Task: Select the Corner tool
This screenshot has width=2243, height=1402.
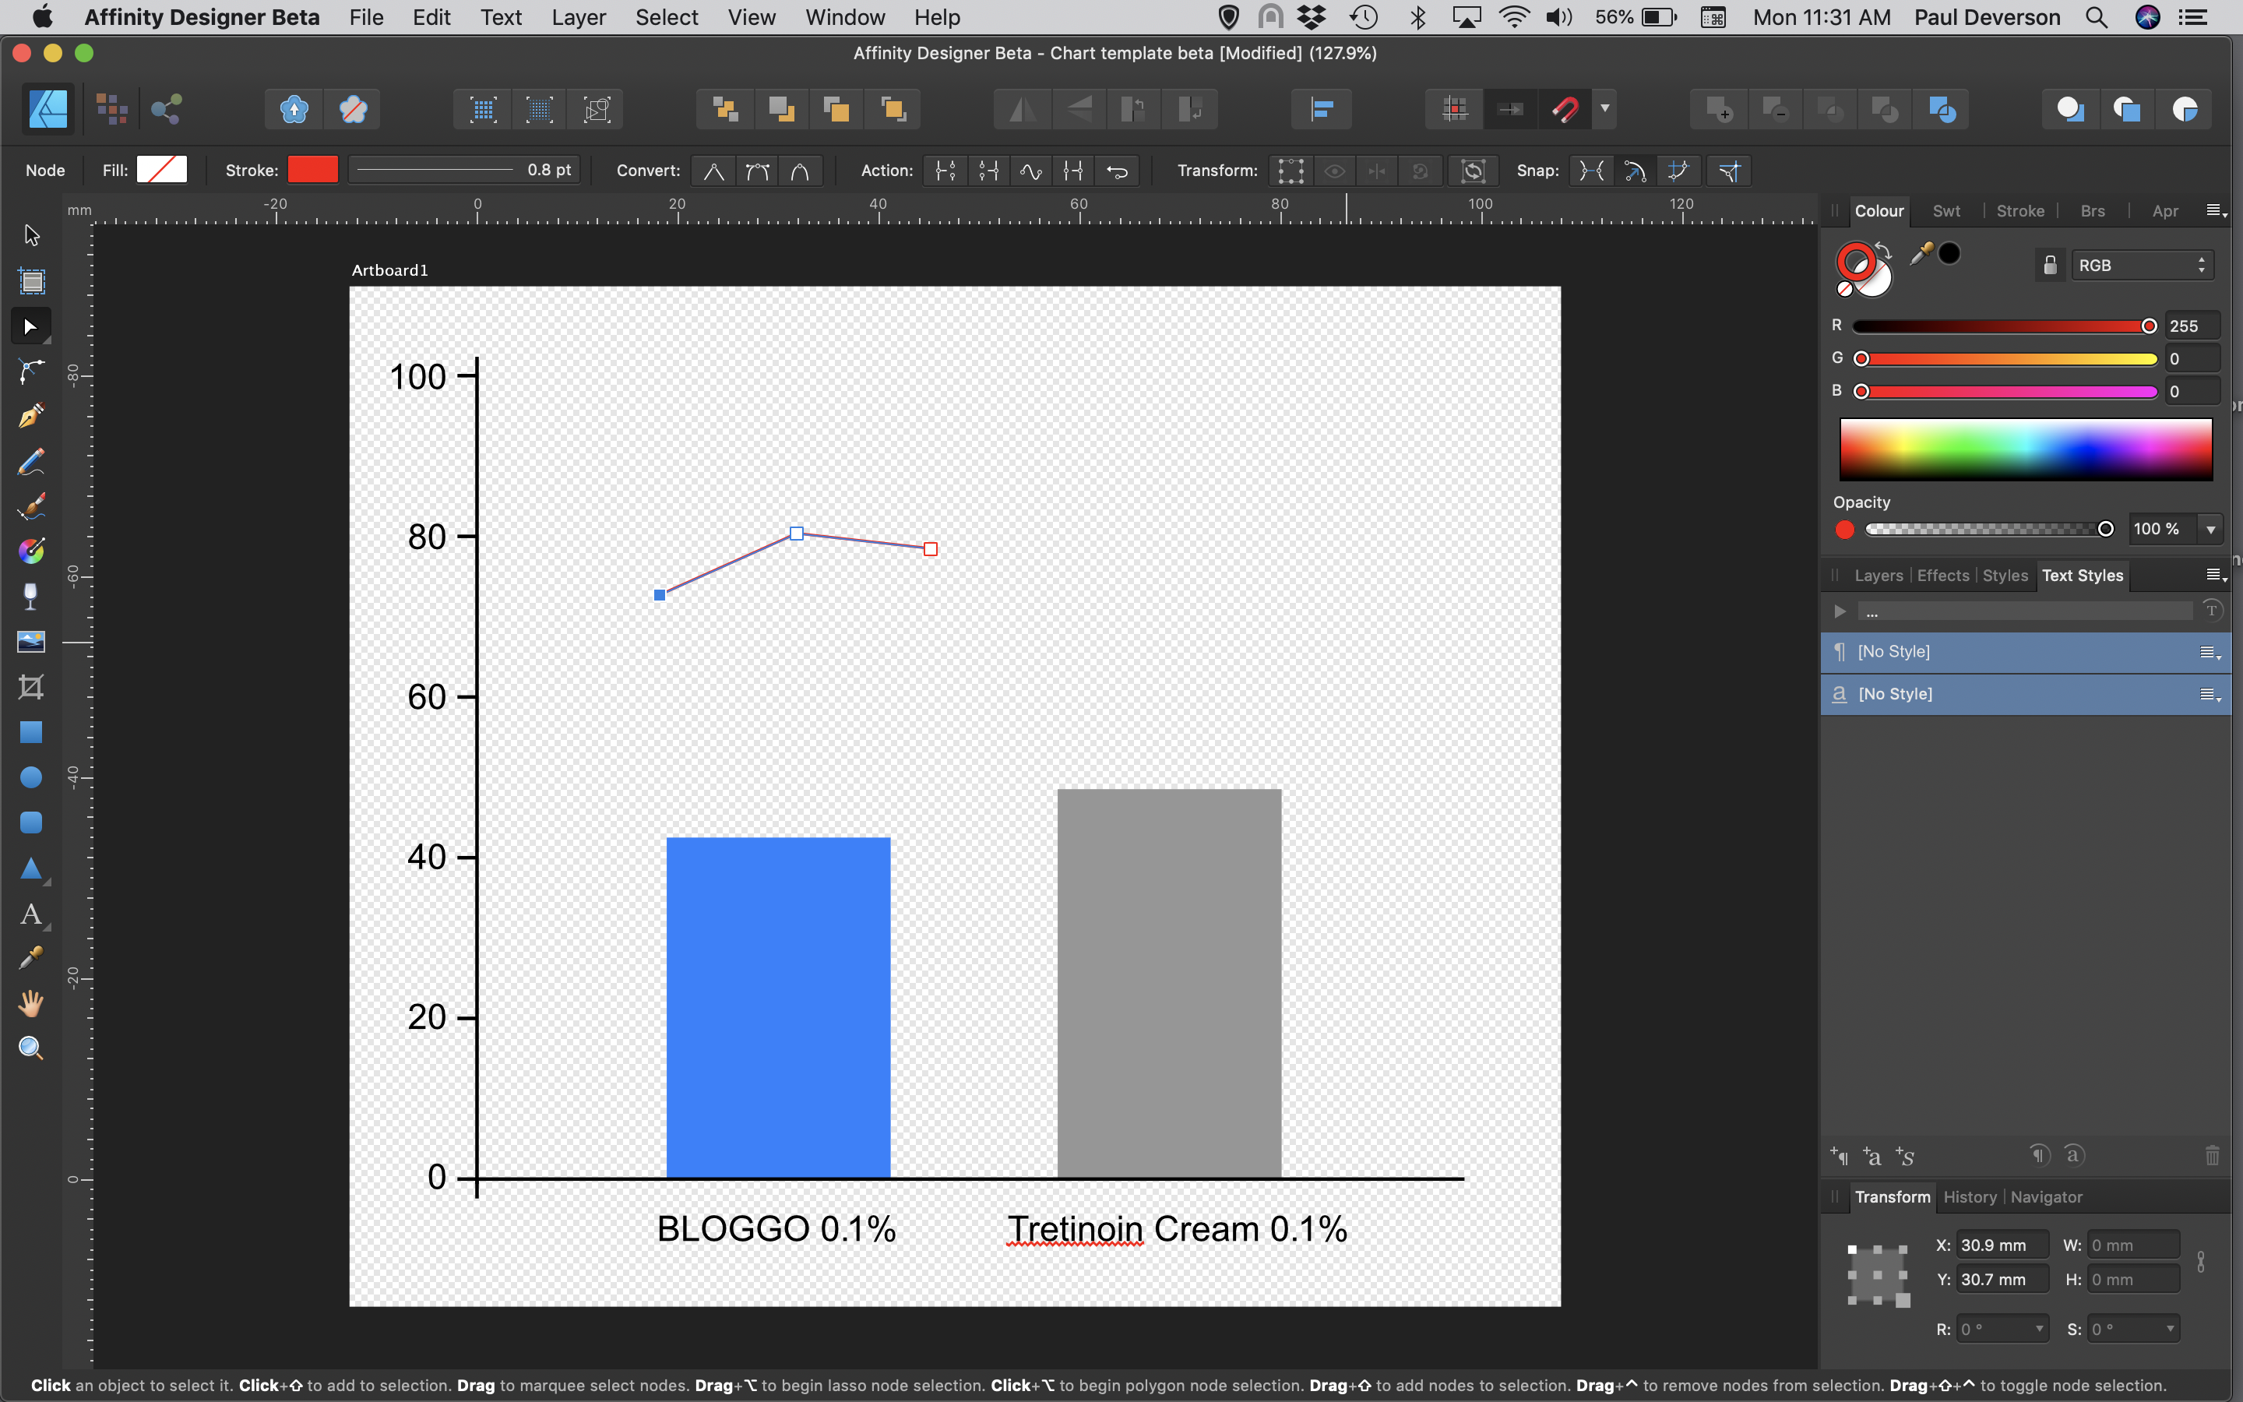Action: 31,371
